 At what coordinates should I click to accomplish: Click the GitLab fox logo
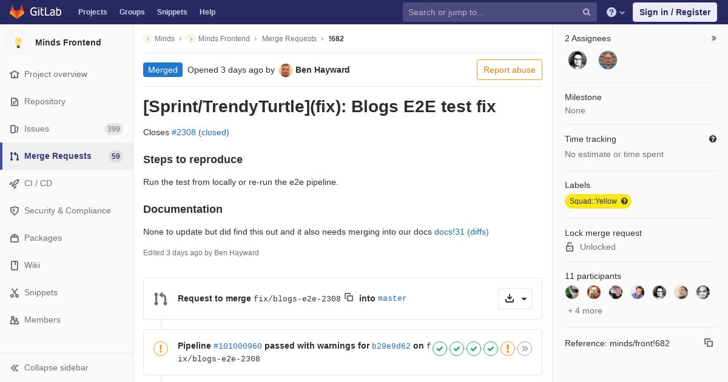(x=17, y=12)
